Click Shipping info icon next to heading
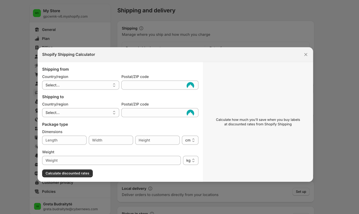 [141, 28]
